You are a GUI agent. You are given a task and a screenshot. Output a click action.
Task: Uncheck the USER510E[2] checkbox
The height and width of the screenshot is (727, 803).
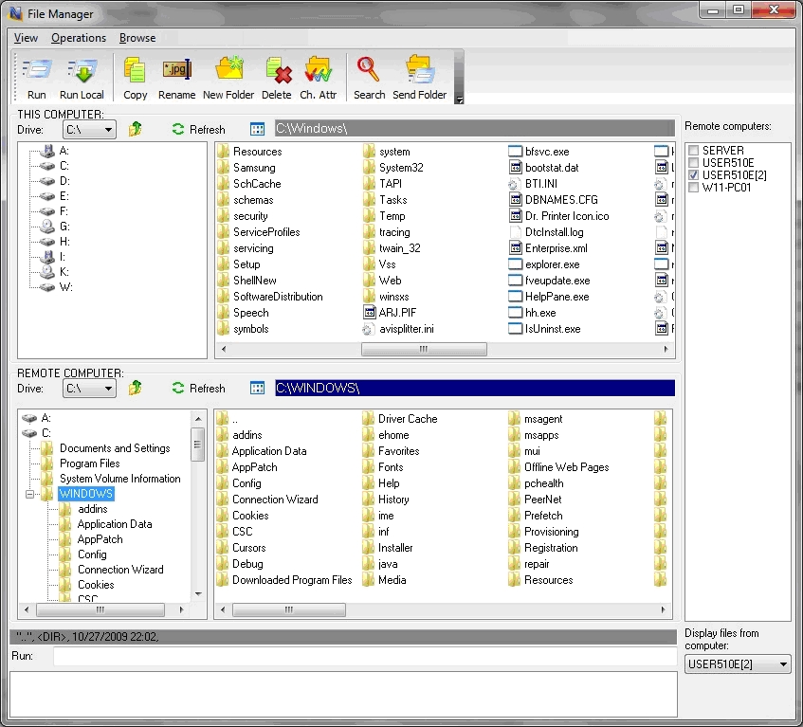pos(694,175)
